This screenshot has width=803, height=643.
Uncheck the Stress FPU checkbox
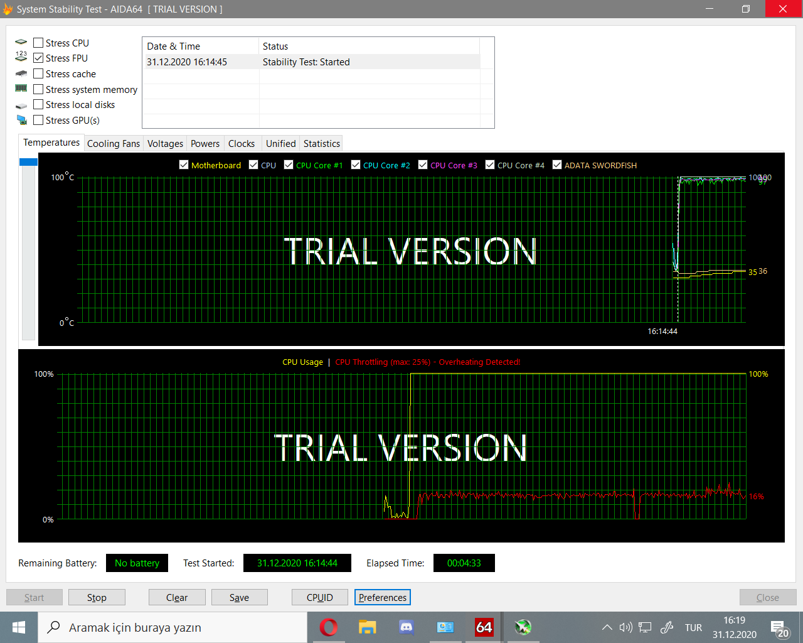point(38,58)
